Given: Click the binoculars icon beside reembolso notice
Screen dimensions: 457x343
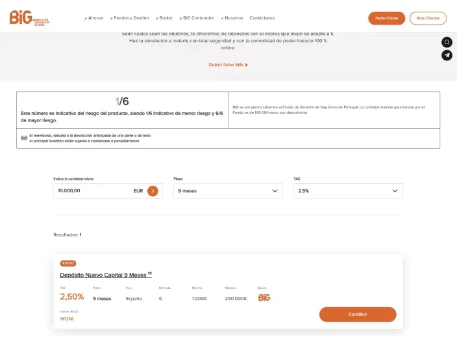Looking at the screenshot, I should pos(24,138).
